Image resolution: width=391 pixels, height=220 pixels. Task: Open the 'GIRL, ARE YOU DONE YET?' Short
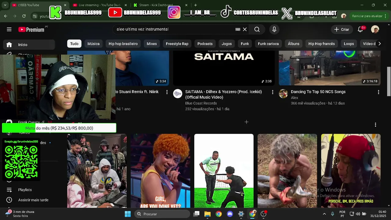(160, 171)
